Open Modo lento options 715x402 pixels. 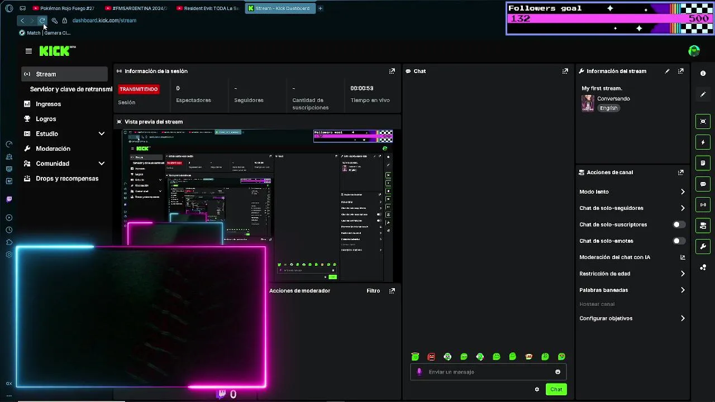coord(632,192)
